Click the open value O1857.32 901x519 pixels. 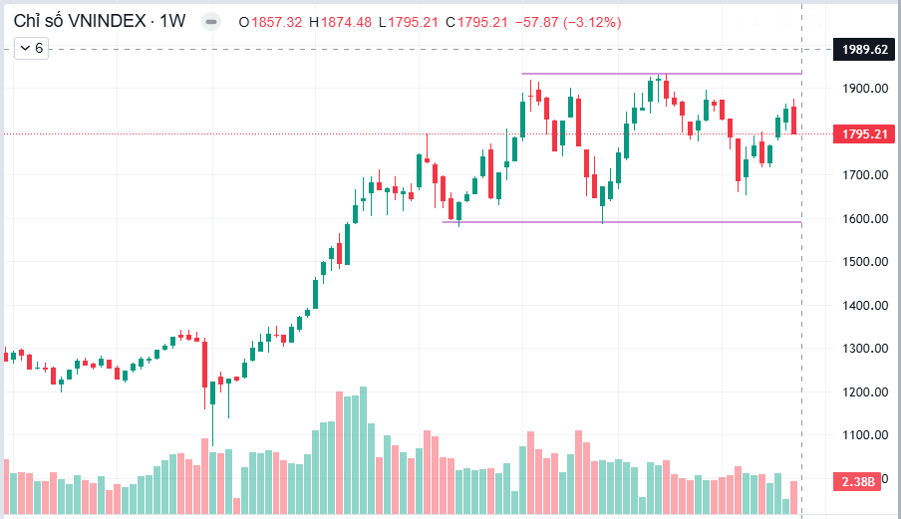tap(270, 22)
